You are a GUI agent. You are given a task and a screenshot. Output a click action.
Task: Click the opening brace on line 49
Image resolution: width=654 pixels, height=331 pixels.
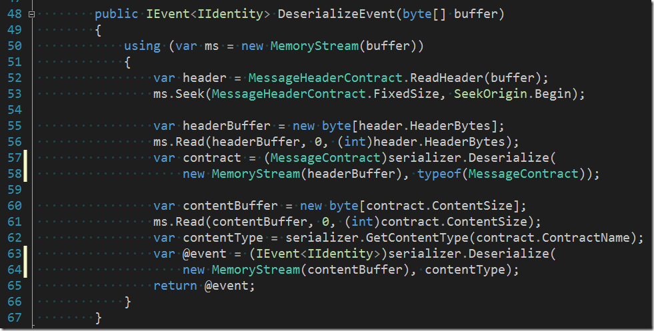99,30
